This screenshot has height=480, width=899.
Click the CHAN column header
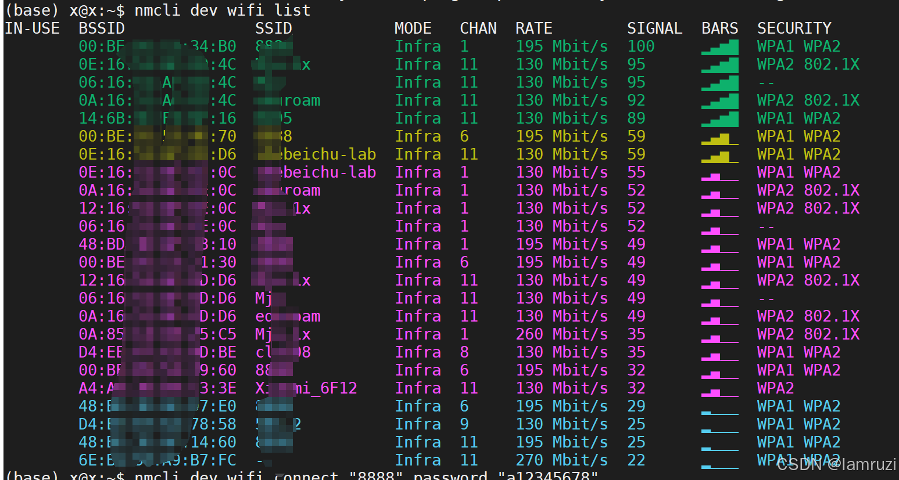point(478,28)
